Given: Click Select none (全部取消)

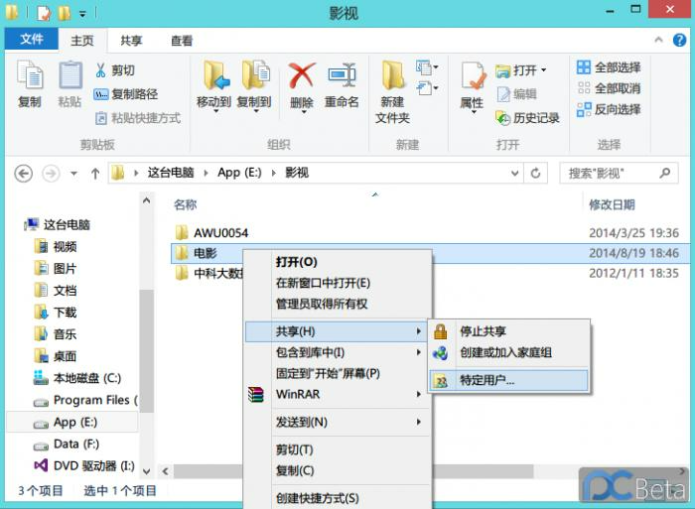Looking at the screenshot, I should click(x=609, y=88).
